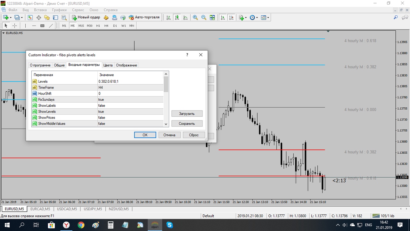Zoom out the chart
Screen dimensions: 410x231
tap(204, 17)
